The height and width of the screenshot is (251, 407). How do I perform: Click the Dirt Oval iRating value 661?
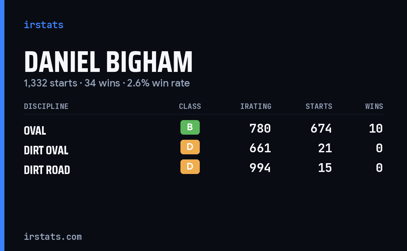coord(260,148)
